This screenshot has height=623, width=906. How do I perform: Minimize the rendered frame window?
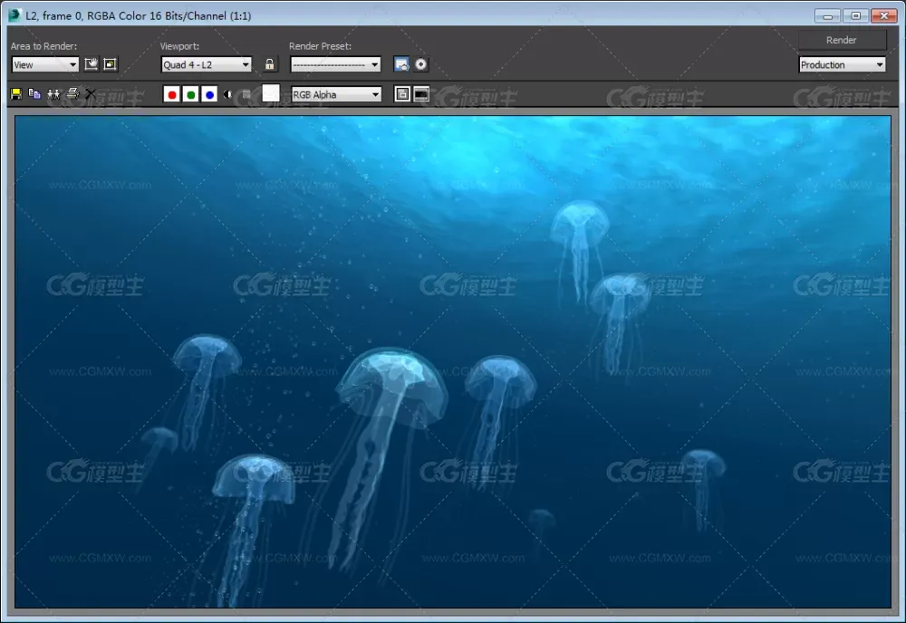tap(827, 16)
